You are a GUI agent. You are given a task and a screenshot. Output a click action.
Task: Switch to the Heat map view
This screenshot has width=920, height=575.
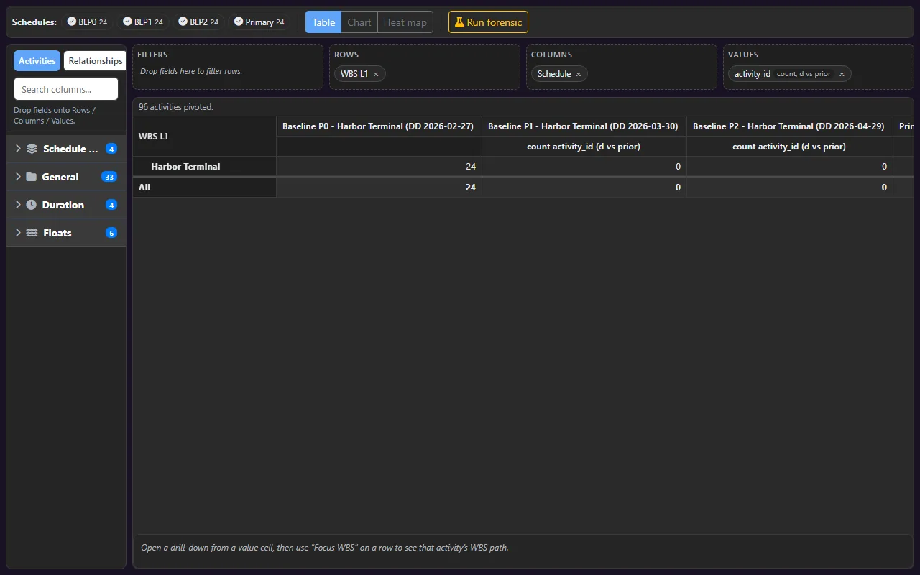pos(405,22)
